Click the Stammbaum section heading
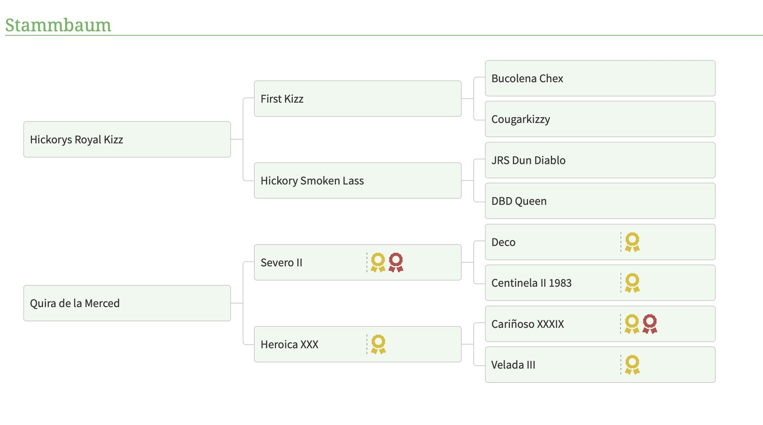The width and height of the screenshot is (763, 425). [58, 25]
